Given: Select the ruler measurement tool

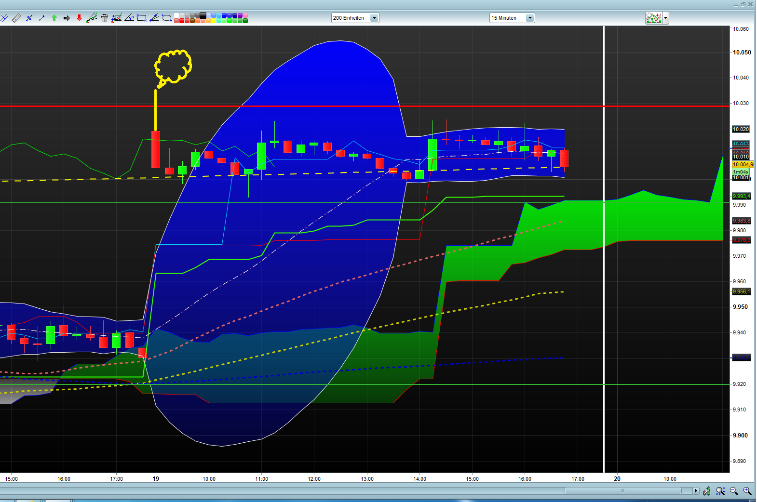Looking at the screenshot, I should pos(16,18).
